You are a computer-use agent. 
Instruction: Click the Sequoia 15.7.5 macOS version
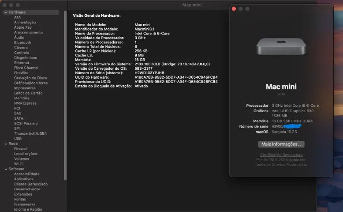[x=284, y=132]
